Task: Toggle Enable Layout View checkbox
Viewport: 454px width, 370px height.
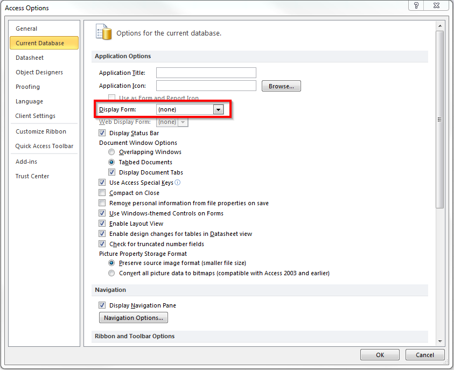Action: coord(102,224)
